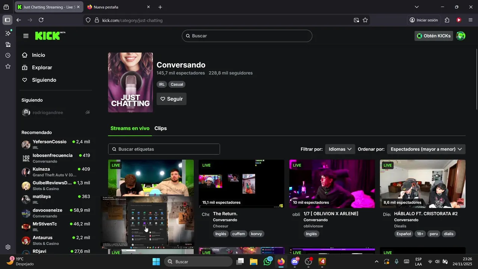Focus the top Buscar search box

(x=247, y=36)
